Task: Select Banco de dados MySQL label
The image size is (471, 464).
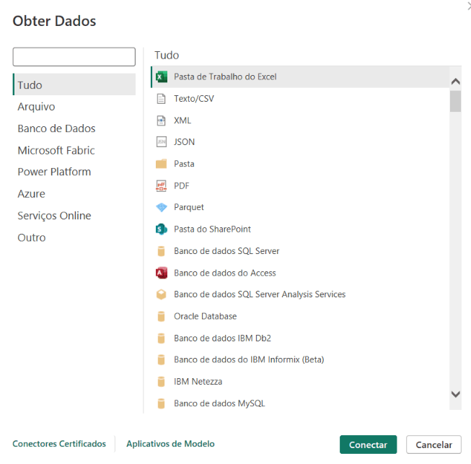Action: click(x=219, y=403)
